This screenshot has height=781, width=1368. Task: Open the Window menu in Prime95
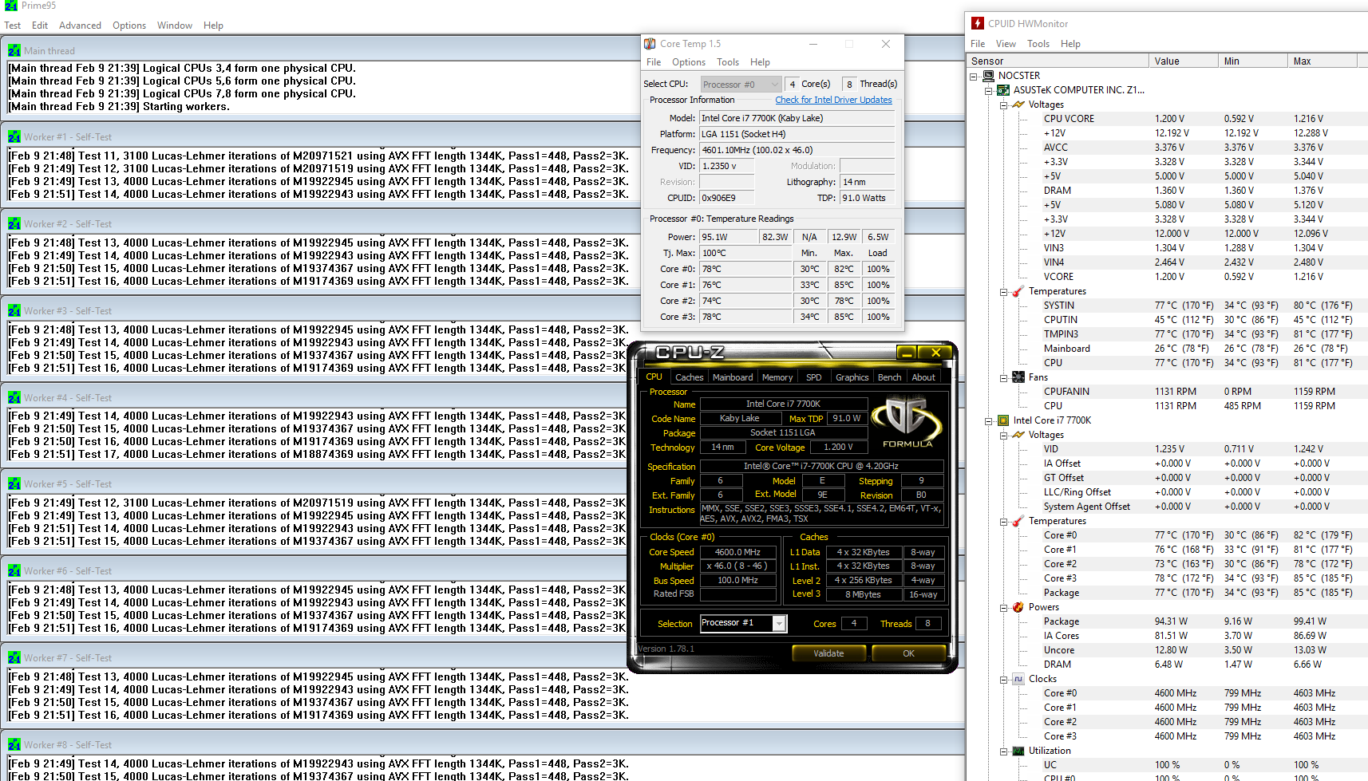(175, 26)
